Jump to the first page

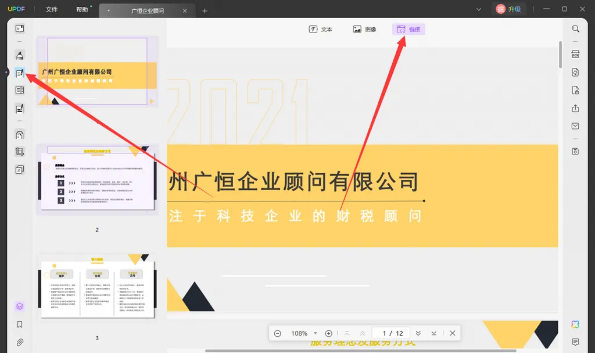coord(347,333)
